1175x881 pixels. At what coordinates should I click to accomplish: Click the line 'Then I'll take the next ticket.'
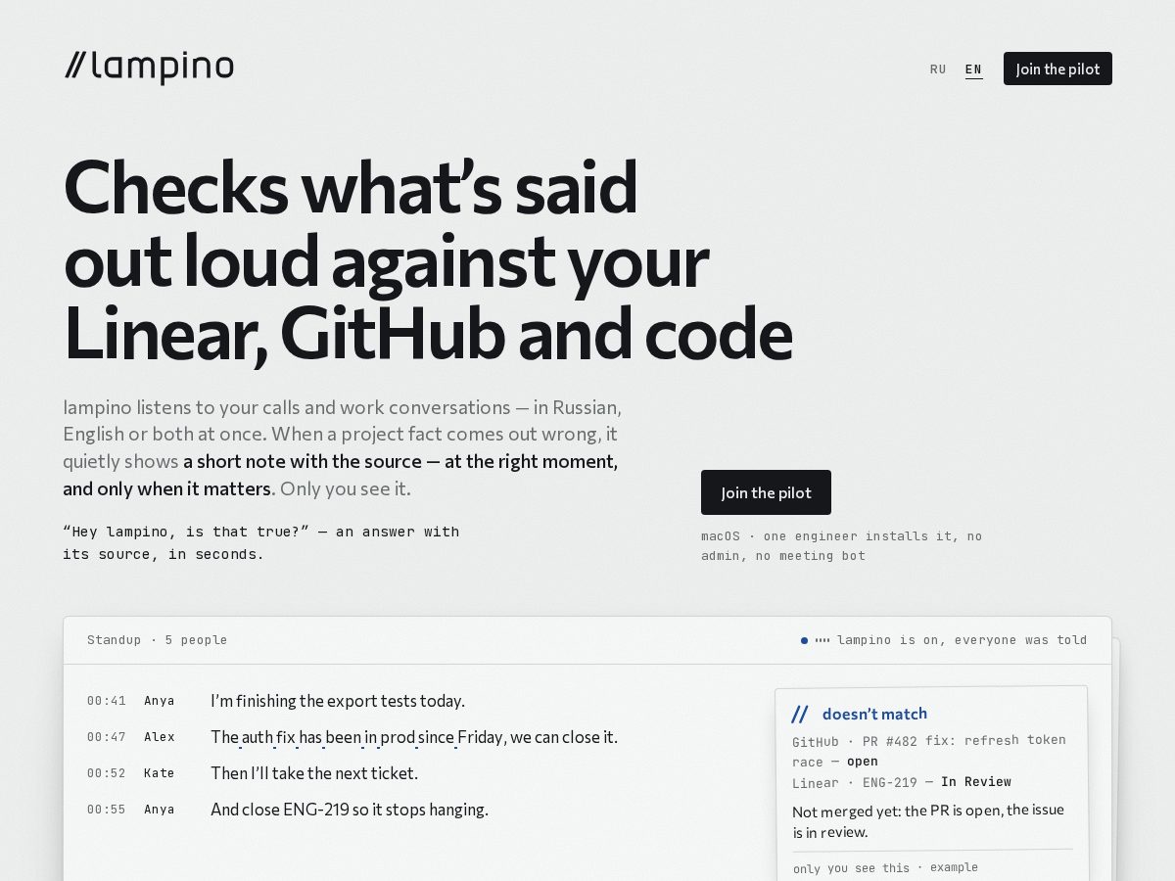(314, 773)
